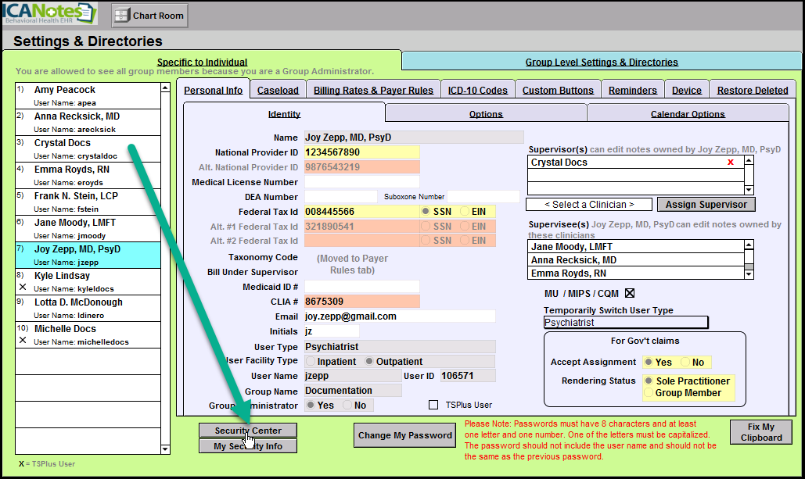Set User Facility Type to Inpatient

point(312,362)
